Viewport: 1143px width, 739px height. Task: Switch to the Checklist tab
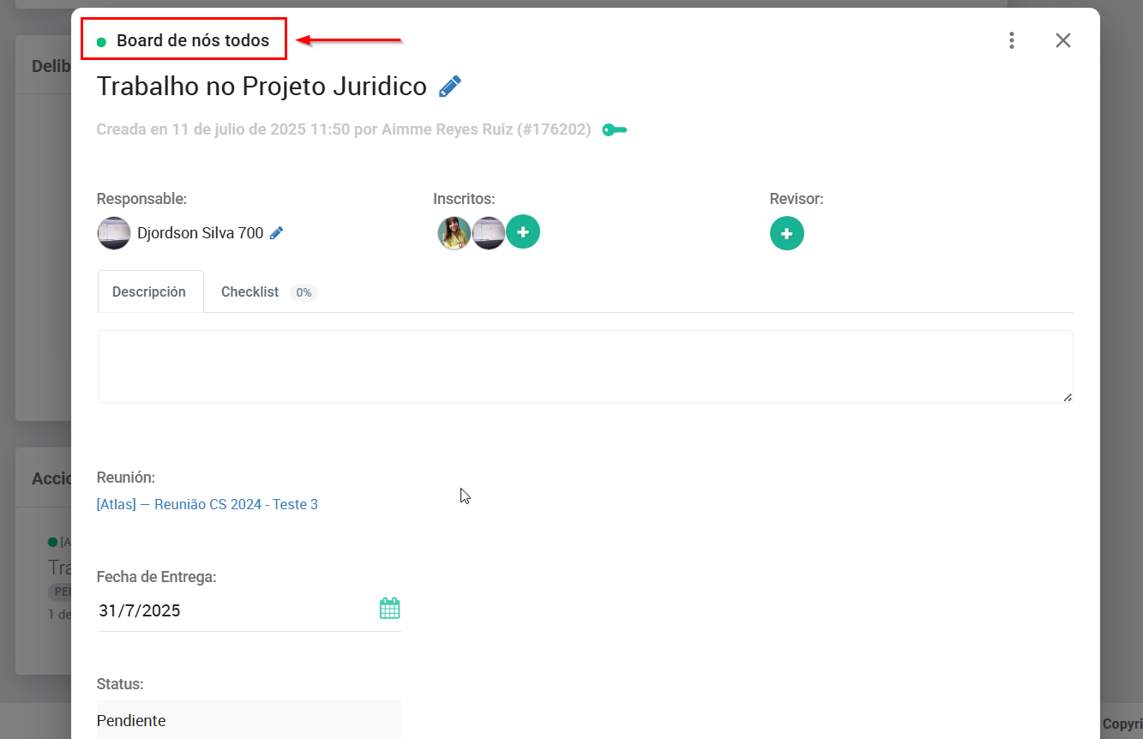point(250,292)
